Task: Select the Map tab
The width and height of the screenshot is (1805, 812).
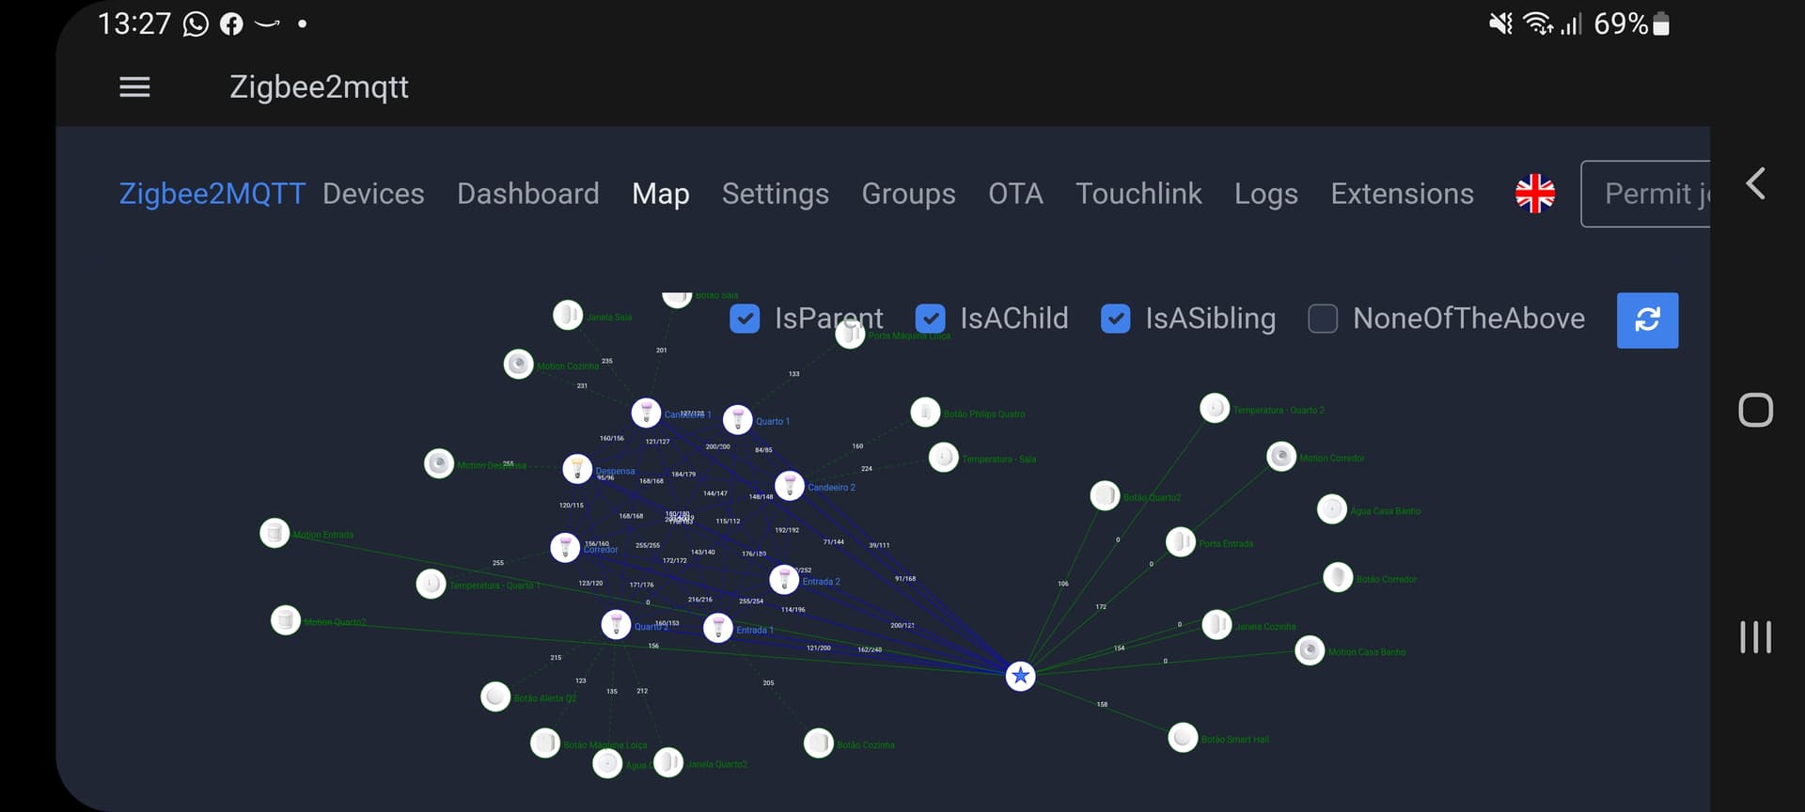Action: coord(661,194)
